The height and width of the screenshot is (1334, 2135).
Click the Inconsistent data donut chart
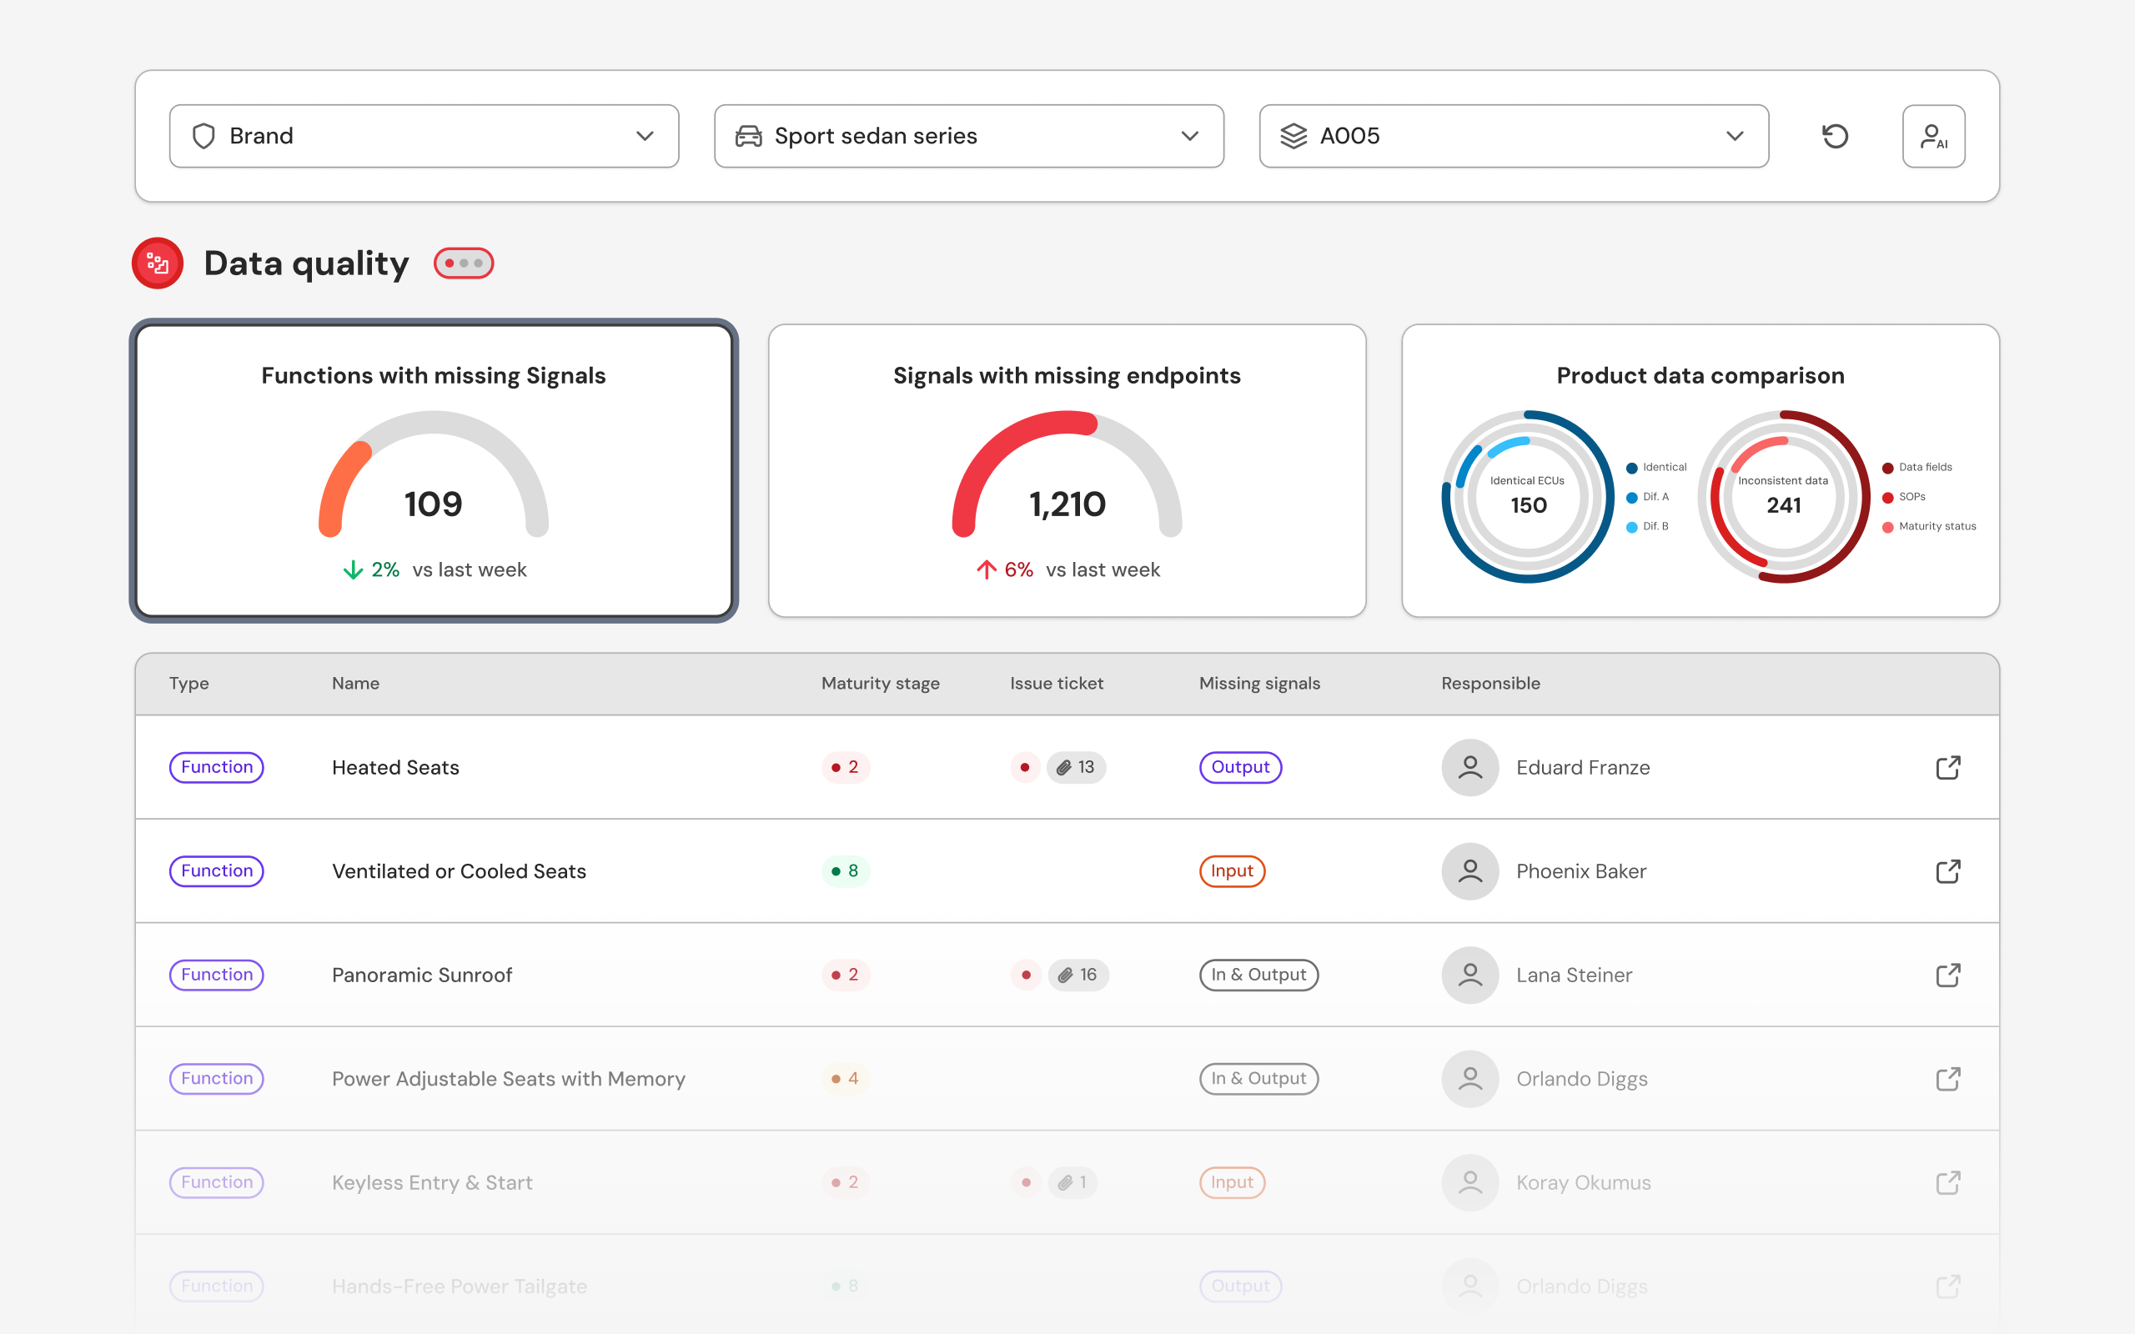click(x=1783, y=497)
